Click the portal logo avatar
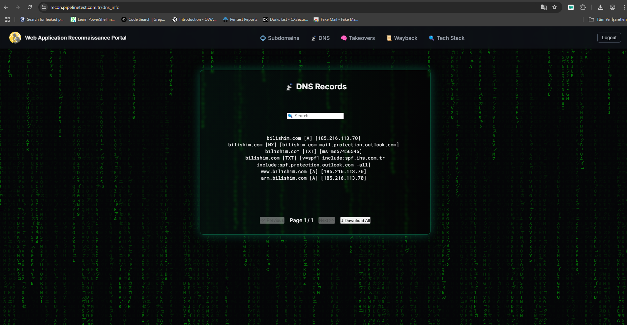The image size is (627, 325). (15, 38)
